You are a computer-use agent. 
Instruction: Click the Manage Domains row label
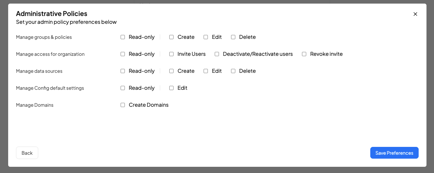pyautogui.click(x=35, y=105)
